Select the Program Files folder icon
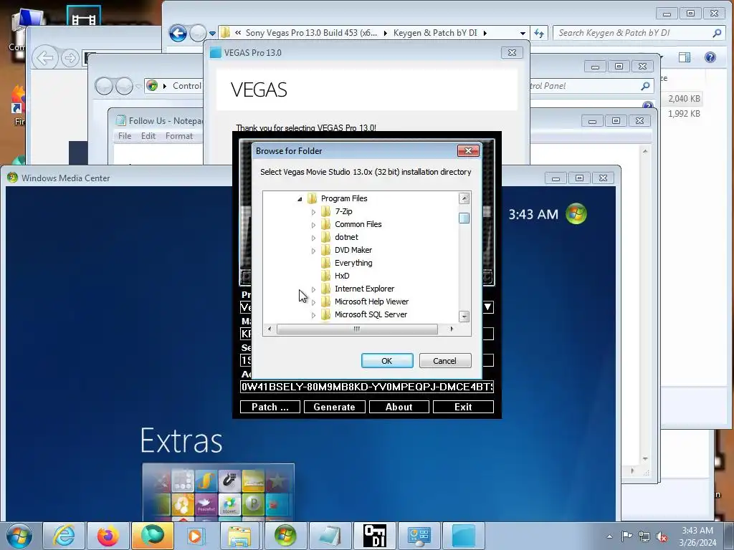This screenshot has height=550, width=734. [x=313, y=198]
